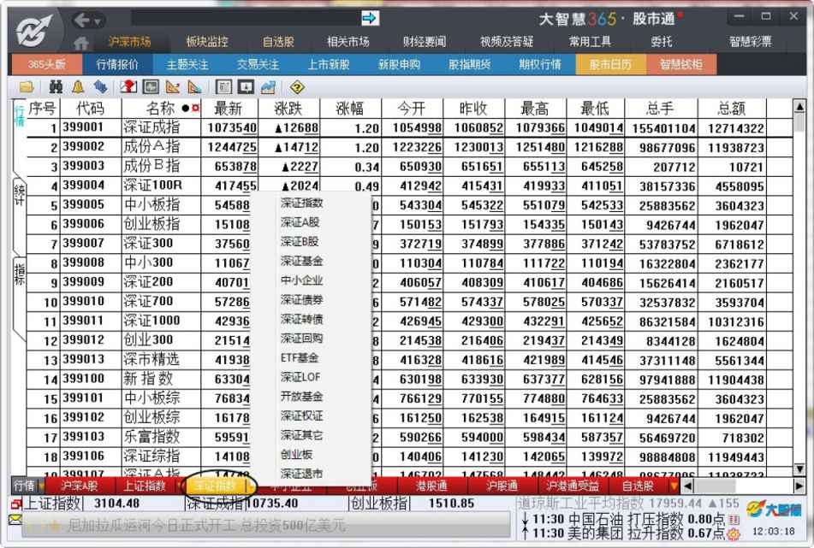Open the 上证指数 tab dropdown arrow

click(180, 486)
